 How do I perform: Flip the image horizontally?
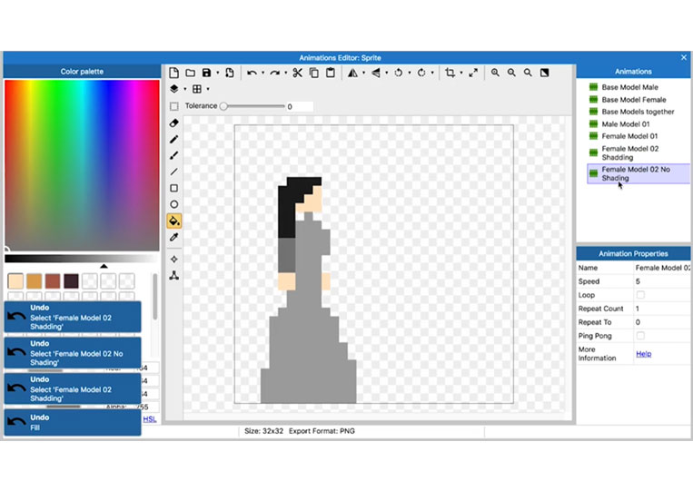click(352, 73)
